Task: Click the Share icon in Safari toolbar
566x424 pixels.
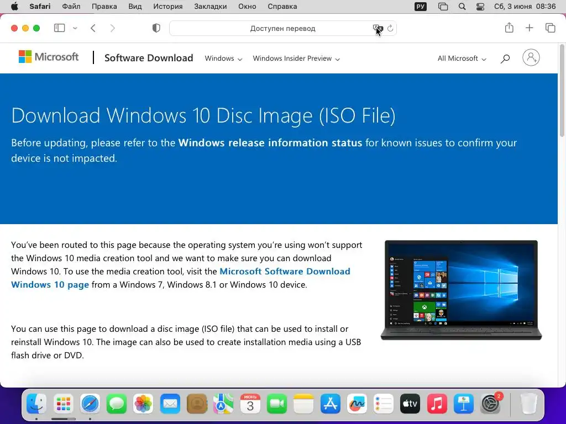Action: [x=509, y=28]
